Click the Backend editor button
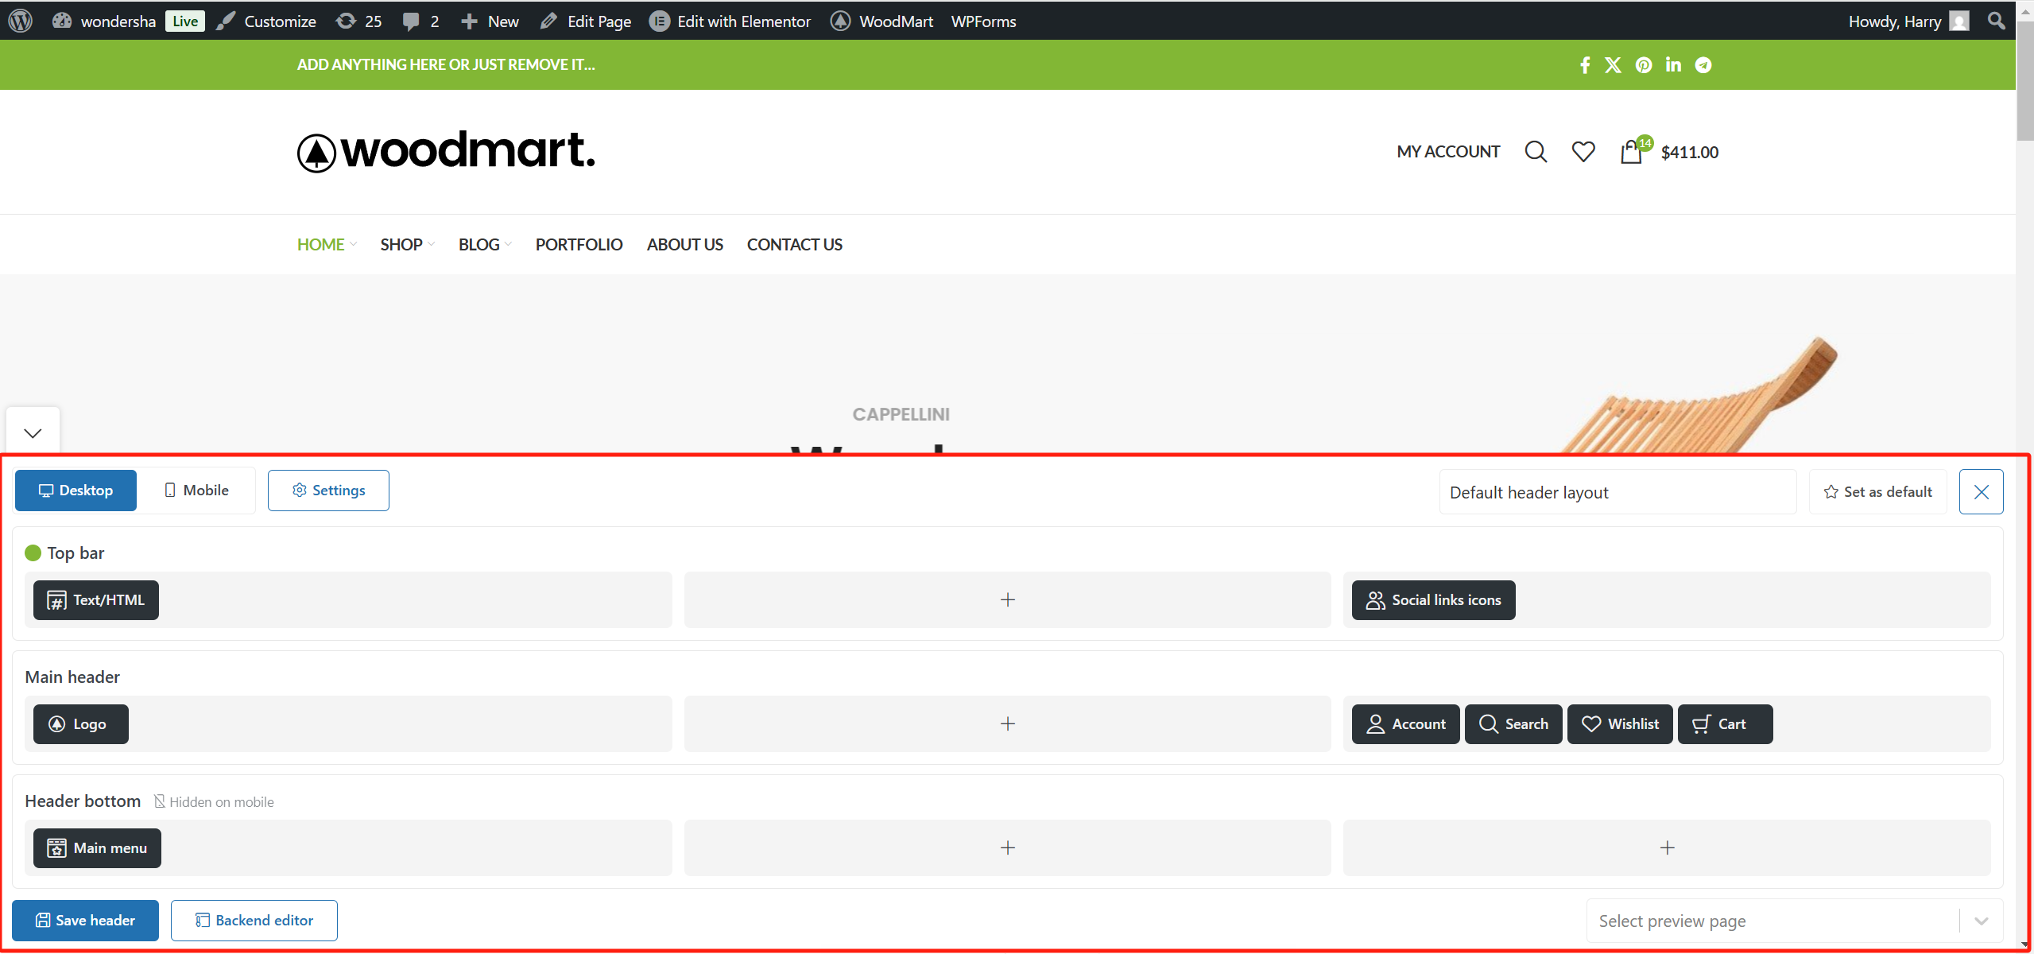 254,920
